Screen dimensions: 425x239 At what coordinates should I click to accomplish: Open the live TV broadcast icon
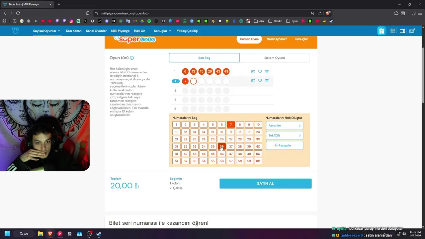[402, 31]
